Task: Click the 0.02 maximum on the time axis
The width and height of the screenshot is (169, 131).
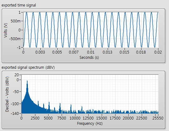Action: pyautogui.click(x=158, y=52)
